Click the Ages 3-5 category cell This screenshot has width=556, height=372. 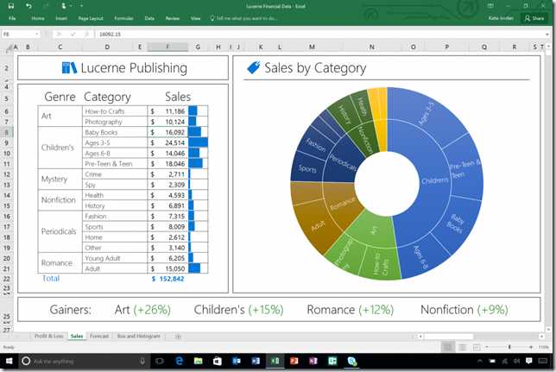pos(115,142)
